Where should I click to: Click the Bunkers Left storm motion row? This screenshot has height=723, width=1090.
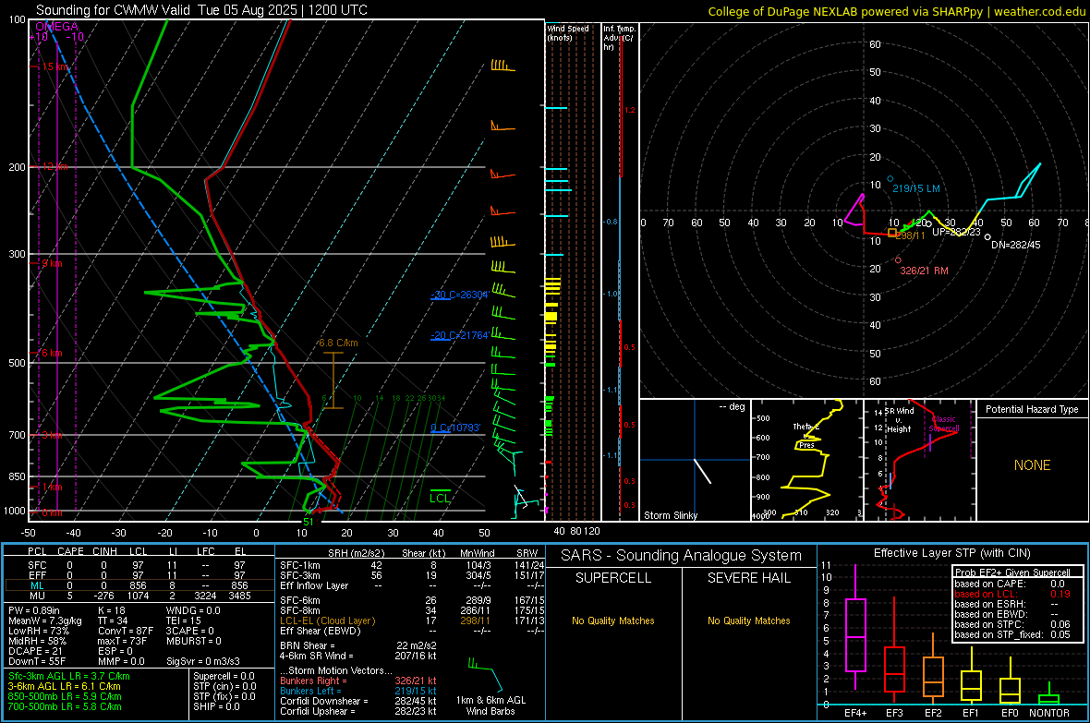tap(358, 691)
